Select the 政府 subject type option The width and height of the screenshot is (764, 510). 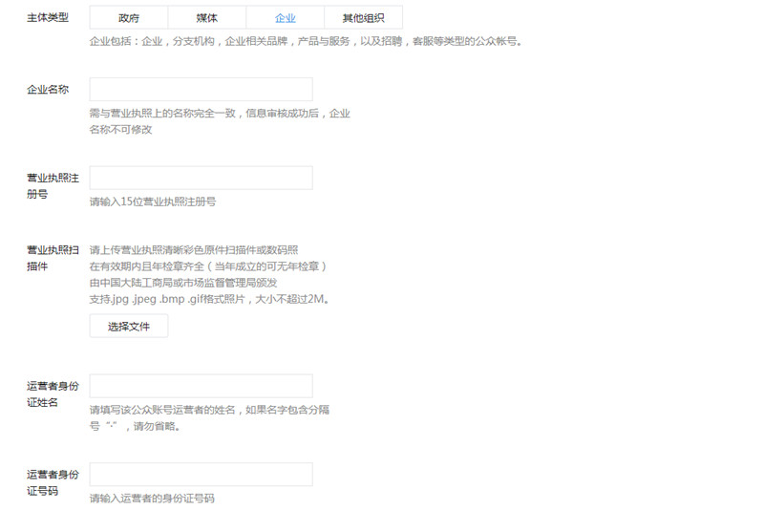(129, 17)
